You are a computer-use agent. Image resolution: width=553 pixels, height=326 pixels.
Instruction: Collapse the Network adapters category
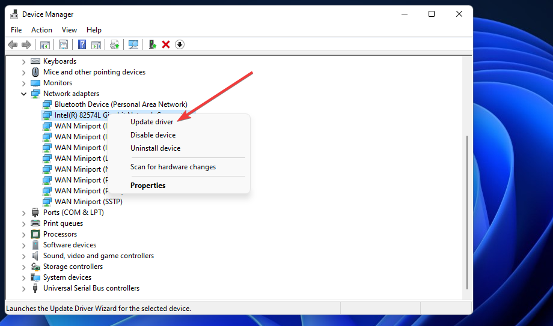coord(23,94)
